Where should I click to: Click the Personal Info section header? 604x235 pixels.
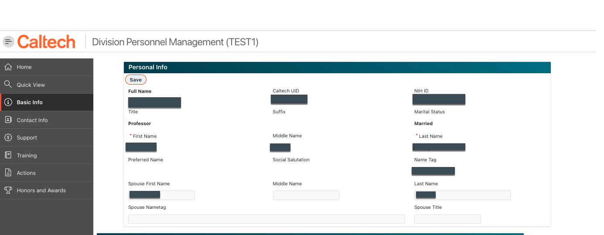pos(337,67)
